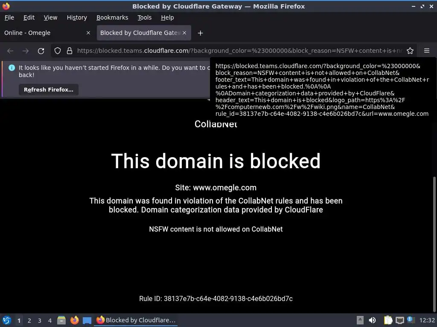This screenshot has height=327, width=437.
Task: Open the History menu
Action: (x=77, y=17)
